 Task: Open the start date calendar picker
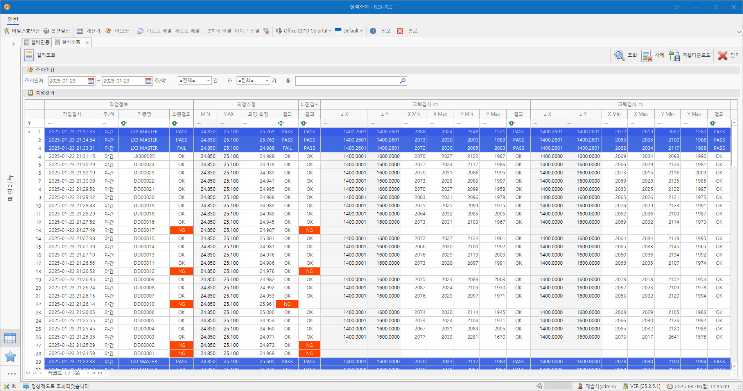click(91, 81)
